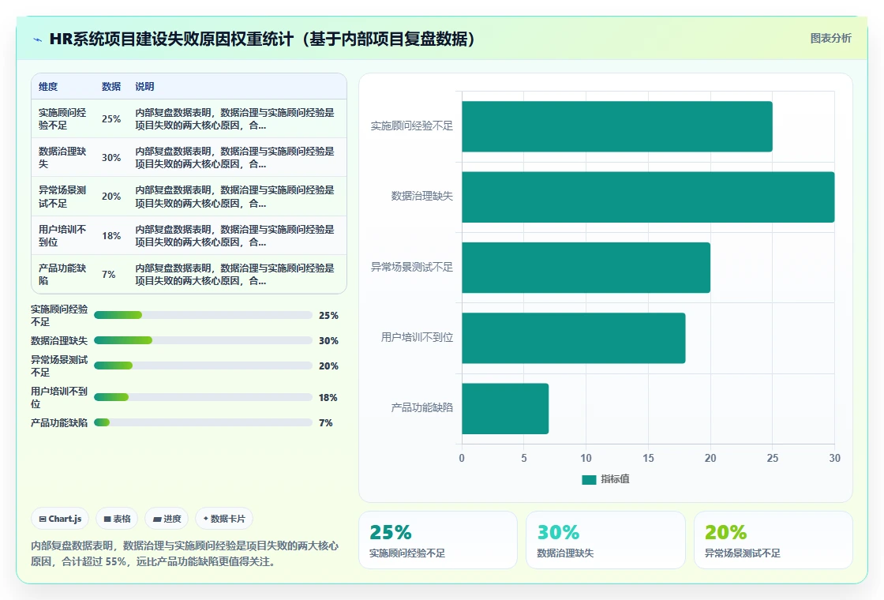Click the 指标值 legend label
The image size is (884, 600).
point(615,478)
